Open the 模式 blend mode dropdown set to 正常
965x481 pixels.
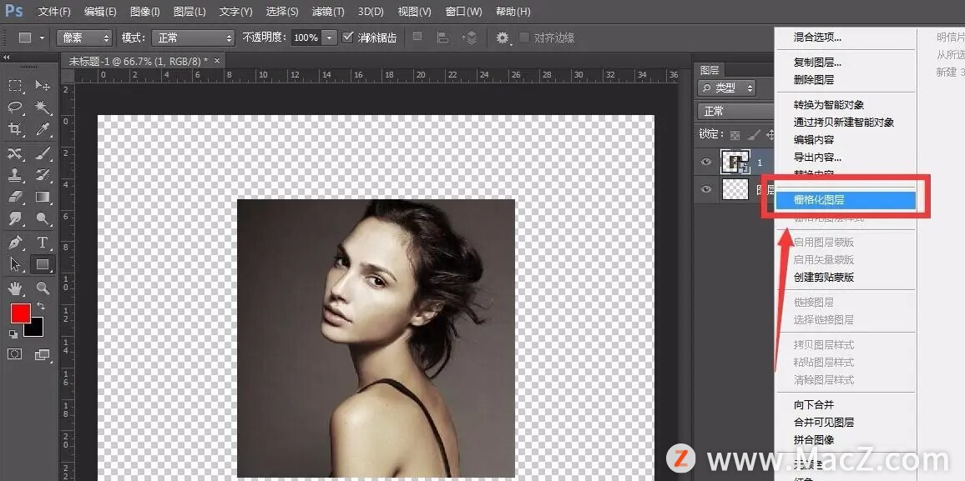point(195,38)
